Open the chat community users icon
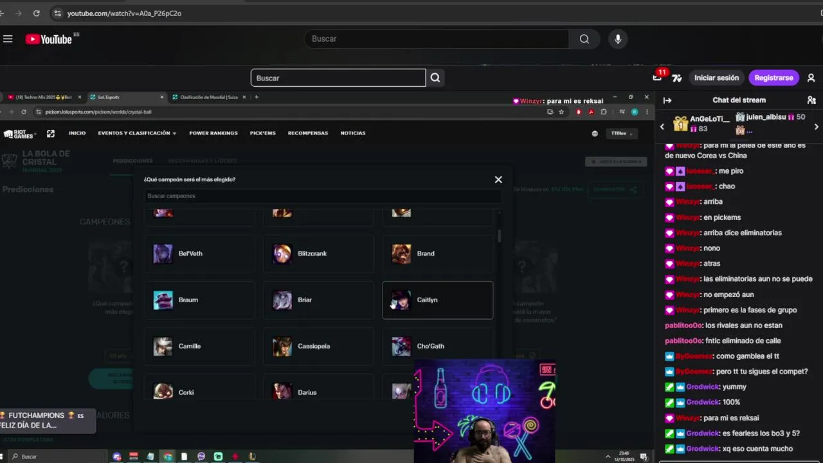 click(x=811, y=100)
